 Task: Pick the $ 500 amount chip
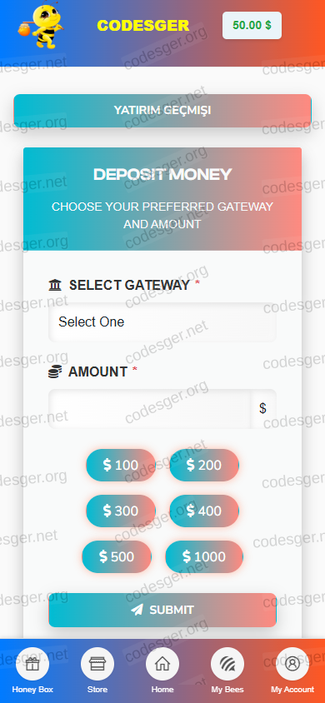click(x=117, y=557)
